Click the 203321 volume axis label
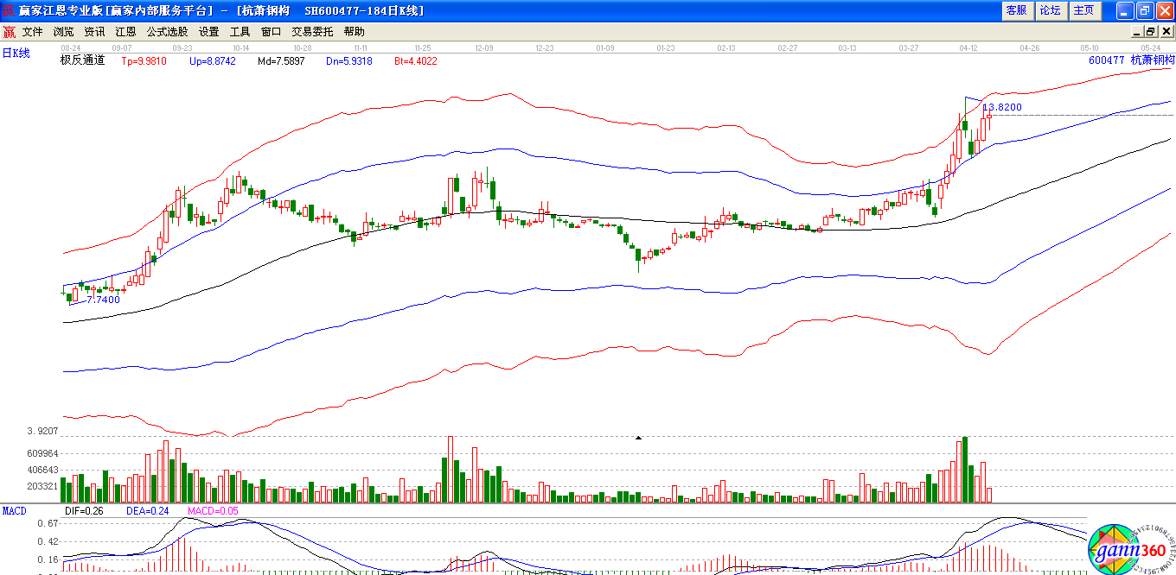 [x=42, y=486]
